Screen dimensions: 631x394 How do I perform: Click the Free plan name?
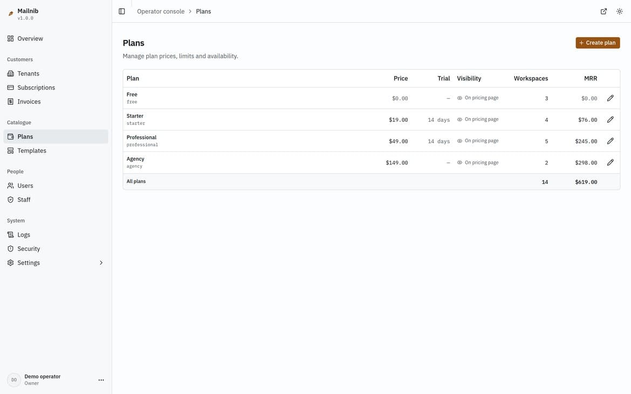(132, 94)
